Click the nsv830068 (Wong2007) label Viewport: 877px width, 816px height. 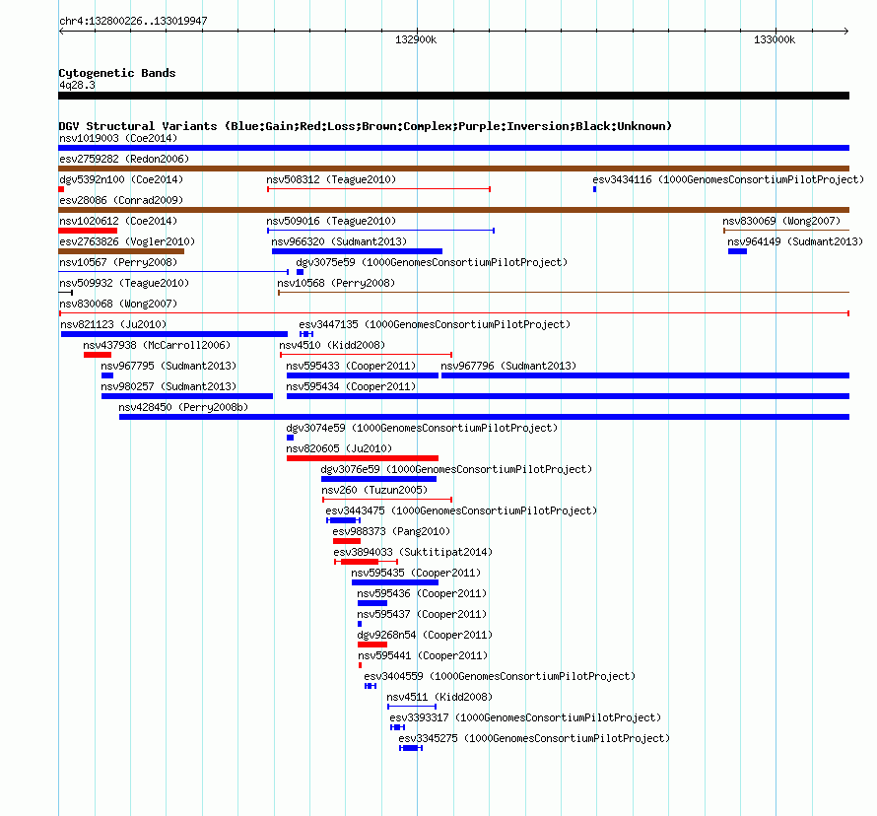[118, 304]
